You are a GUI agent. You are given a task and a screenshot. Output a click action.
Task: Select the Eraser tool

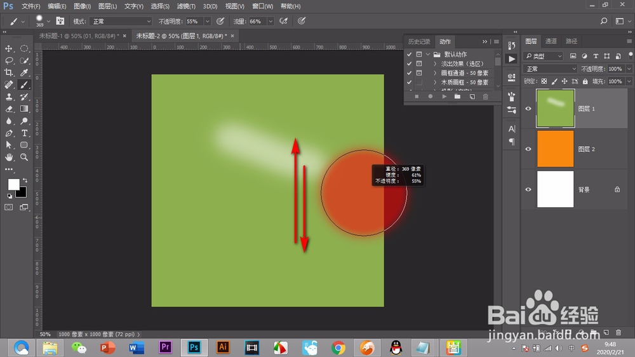click(8, 109)
